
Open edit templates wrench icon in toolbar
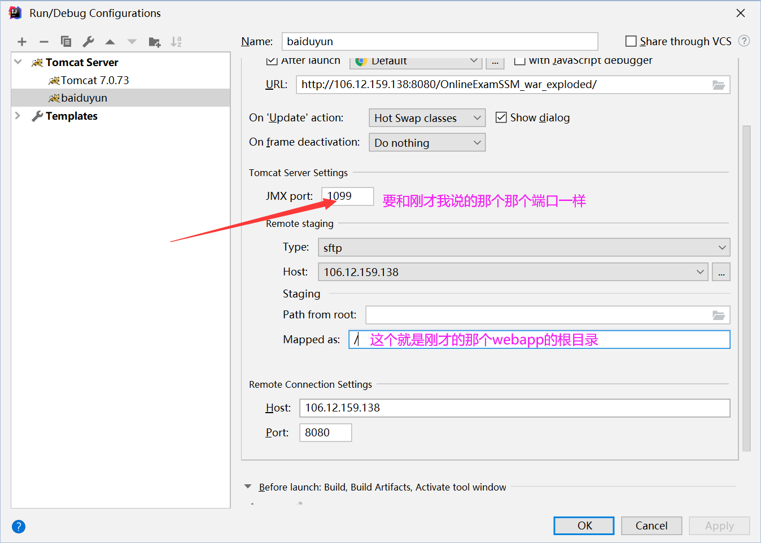coord(88,42)
